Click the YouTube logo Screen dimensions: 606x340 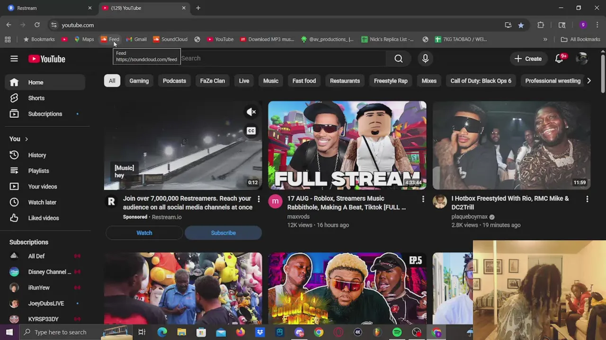[46, 59]
